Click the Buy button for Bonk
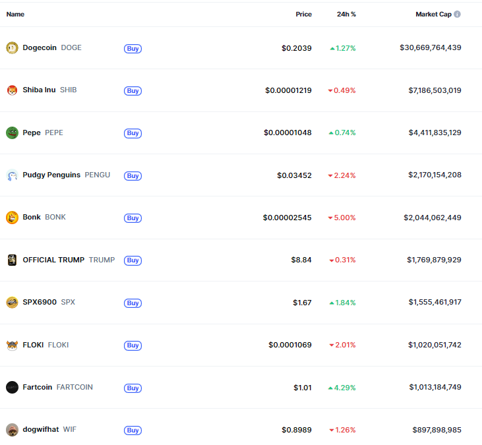The height and width of the screenshot is (445, 482). (x=133, y=218)
